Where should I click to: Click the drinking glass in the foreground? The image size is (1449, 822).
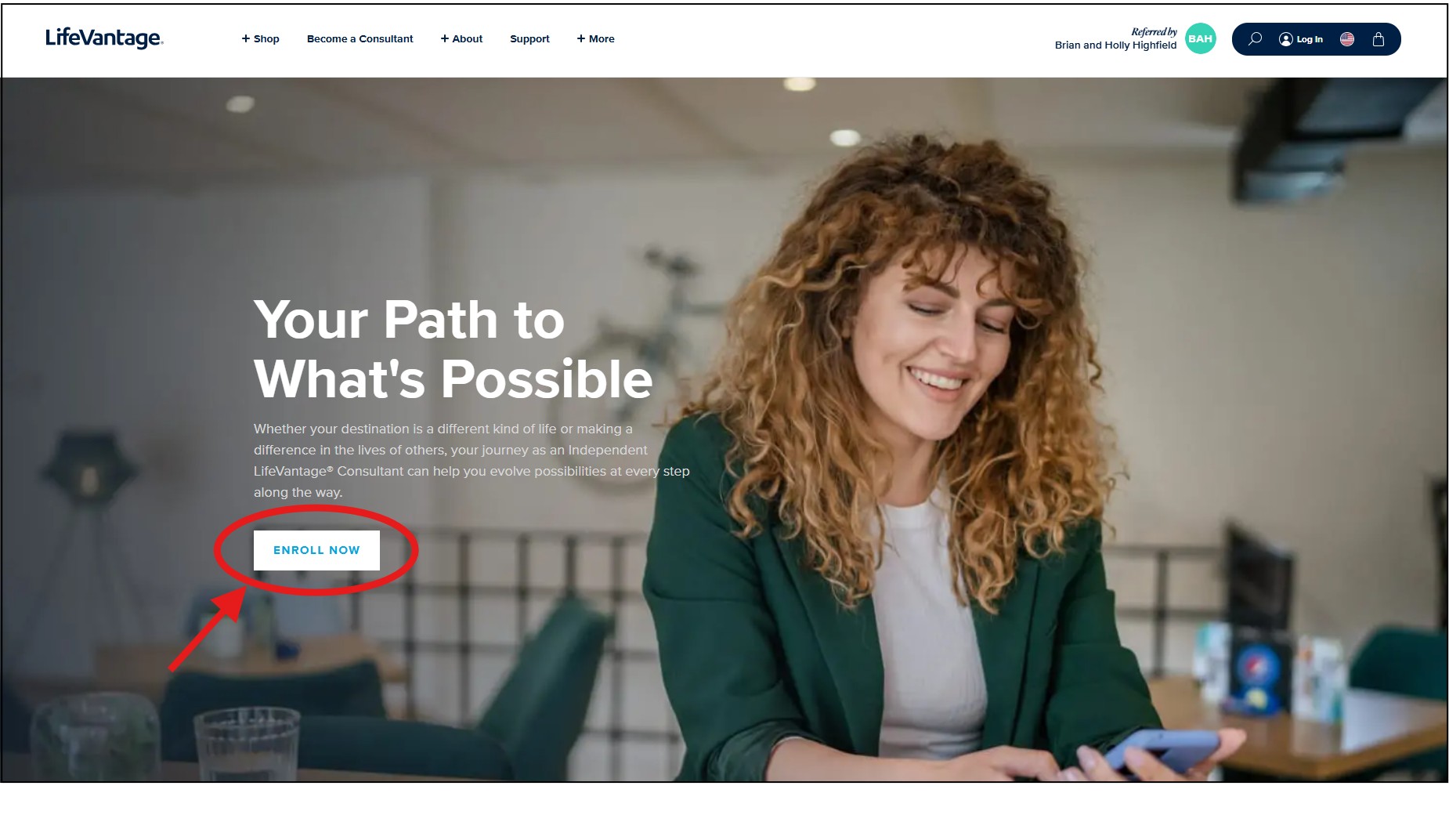coord(246,743)
